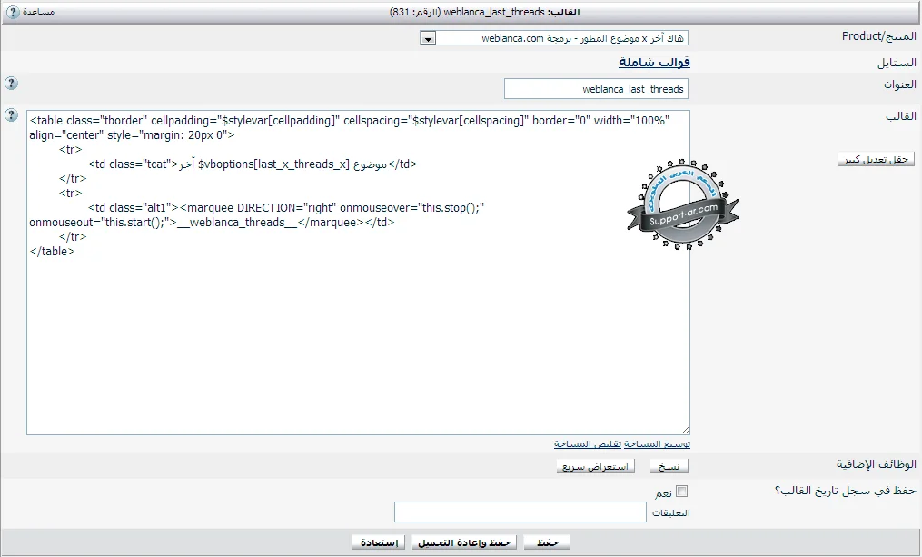This screenshot has height=557, width=922.
Task: Click the textarea resize grip corner
Action: (685, 430)
